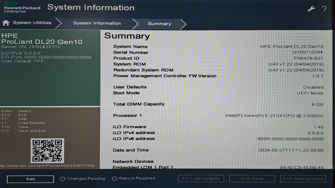Click the Embedded LOM 1 Port 1 row
Image resolution: width=335 pixels, height=188 pixels.
(x=218, y=167)
